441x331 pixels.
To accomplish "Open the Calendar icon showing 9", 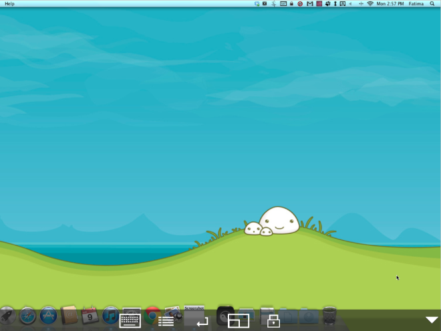I will click(90, 316).
